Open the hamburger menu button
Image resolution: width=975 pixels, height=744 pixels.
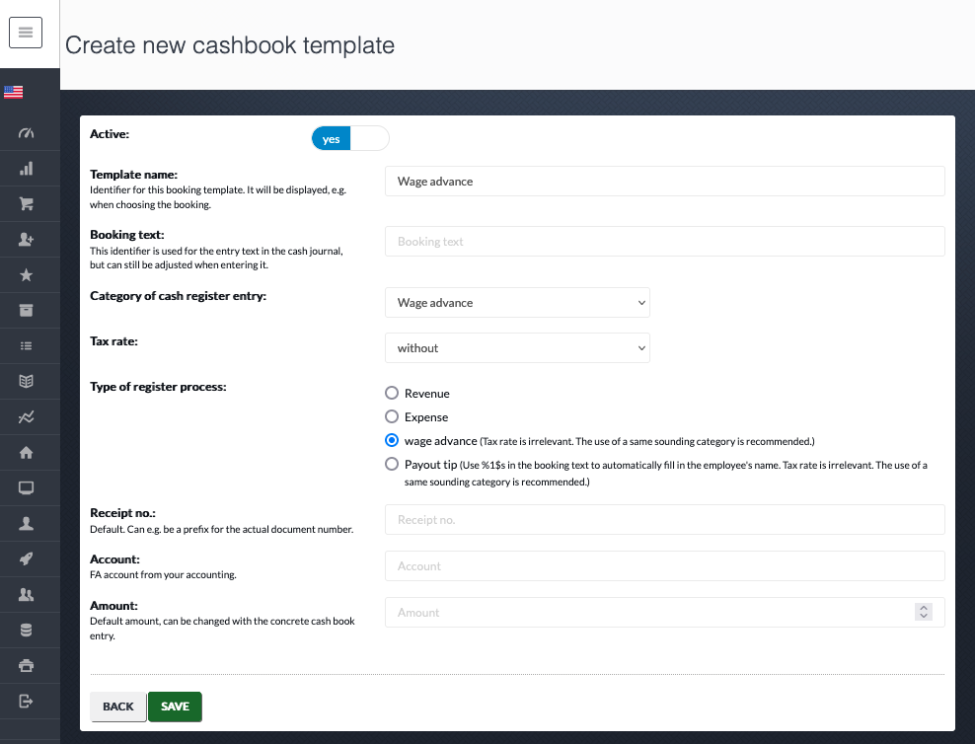click(x=26, y=33)
